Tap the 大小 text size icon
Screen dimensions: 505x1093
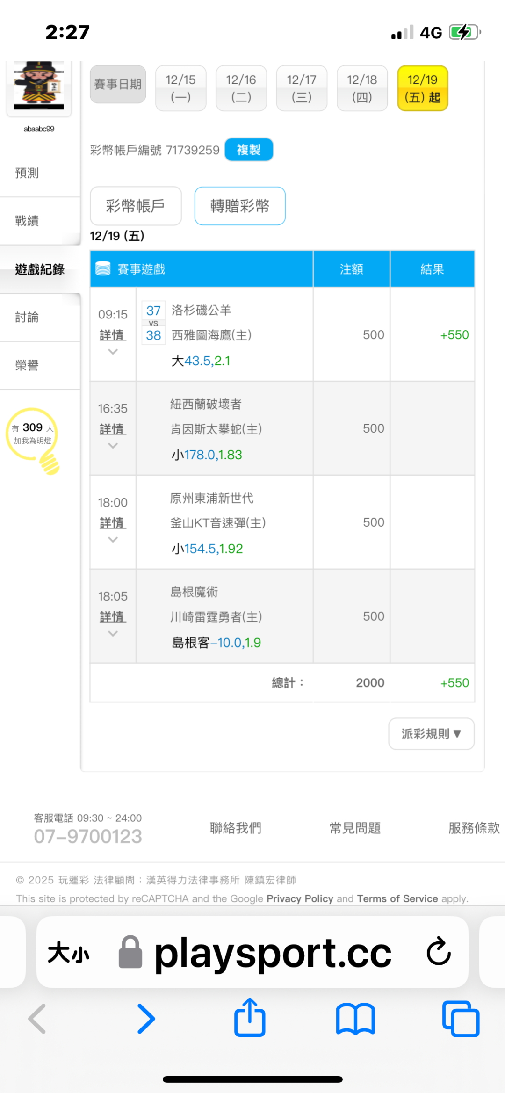pyautogui.click(x=68, y=952)
